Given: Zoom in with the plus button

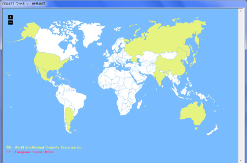Looking at the screenshot, I should point(10,17).
